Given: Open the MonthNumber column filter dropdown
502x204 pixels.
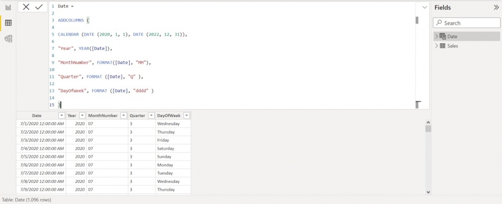Looking at the screenshot, I should pos(123,116).
